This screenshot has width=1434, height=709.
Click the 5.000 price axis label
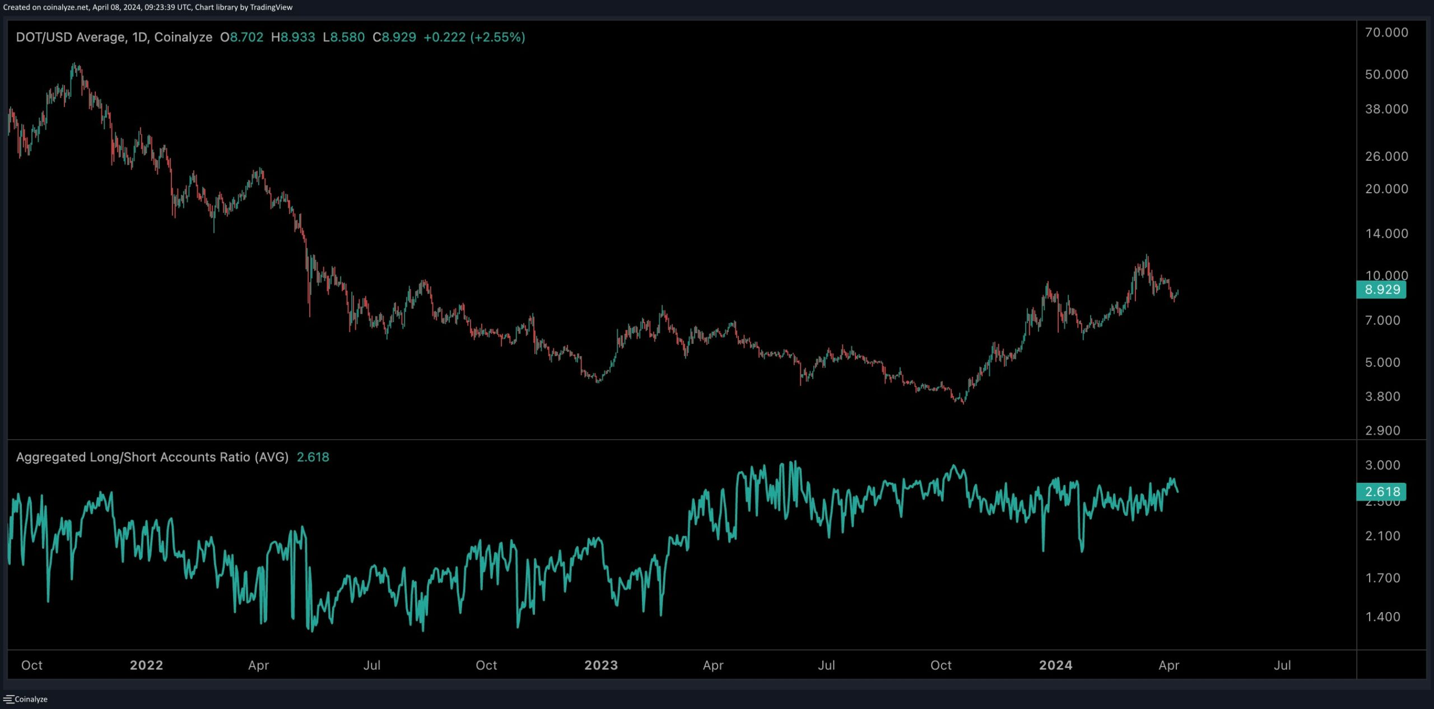tap(1382, 362)
